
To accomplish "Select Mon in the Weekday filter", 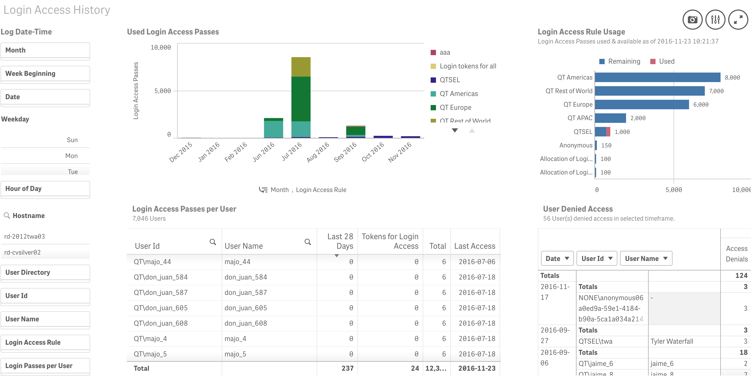I will pos(71,156).
